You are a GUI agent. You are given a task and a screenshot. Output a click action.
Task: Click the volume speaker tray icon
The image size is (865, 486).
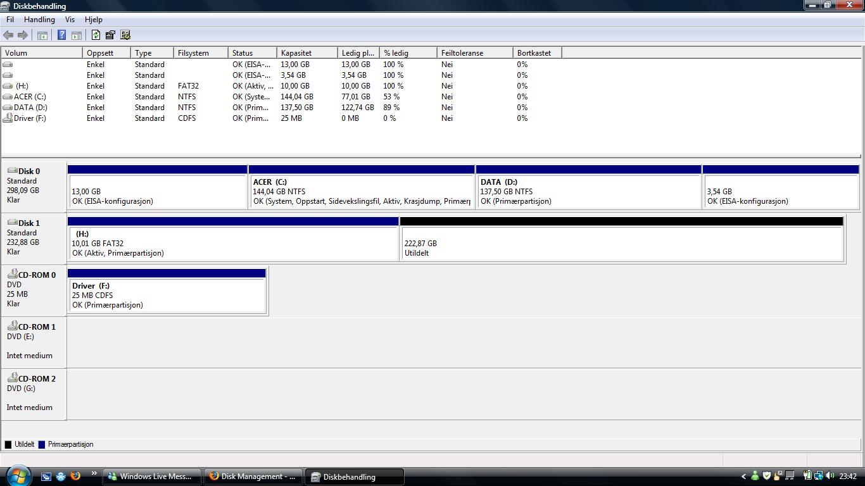[x=830, y=476]
